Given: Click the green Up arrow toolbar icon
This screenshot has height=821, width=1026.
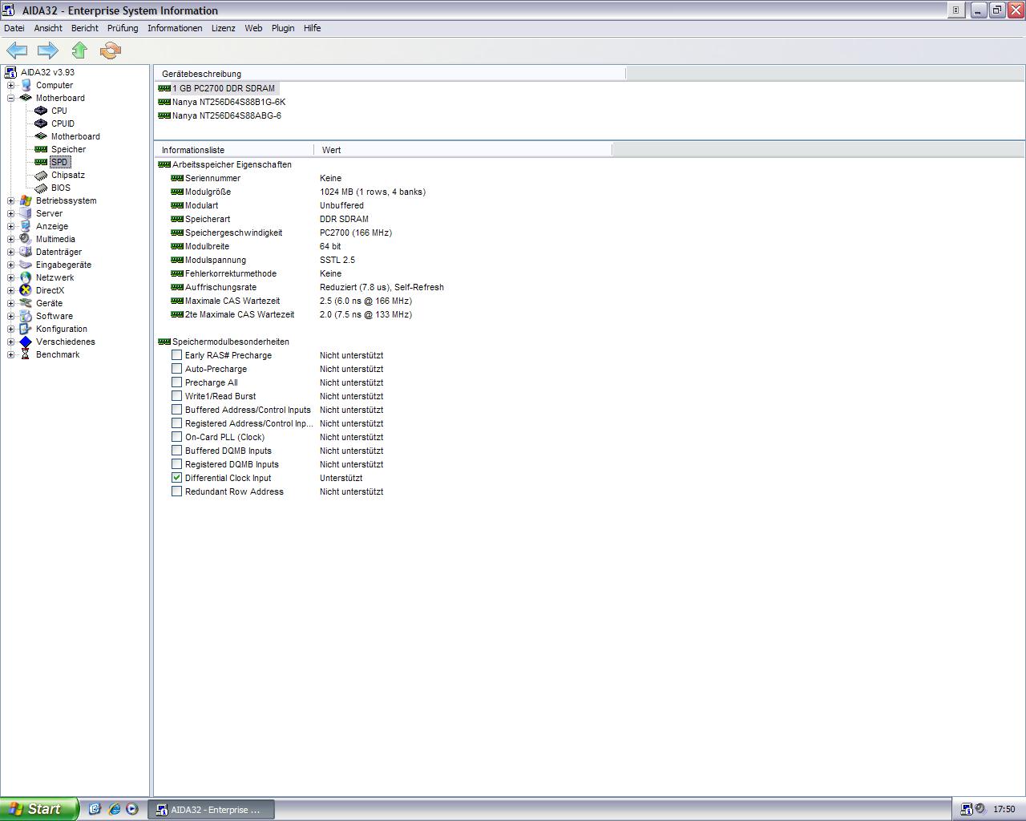Looking at the screenshot, I should [x=79, y=51].
